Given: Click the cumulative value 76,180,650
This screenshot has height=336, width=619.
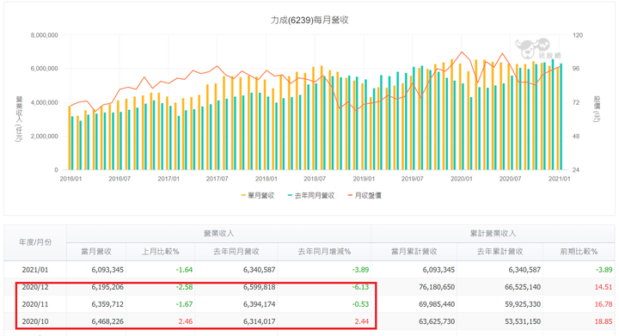Looking at the screenshot, I should 437,287.
